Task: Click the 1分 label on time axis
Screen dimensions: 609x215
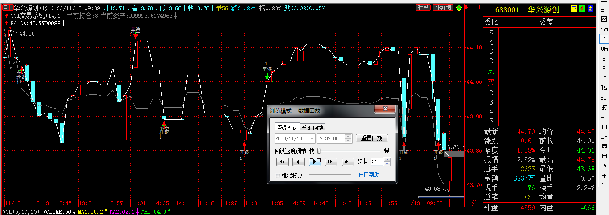Action: [473, 203]
